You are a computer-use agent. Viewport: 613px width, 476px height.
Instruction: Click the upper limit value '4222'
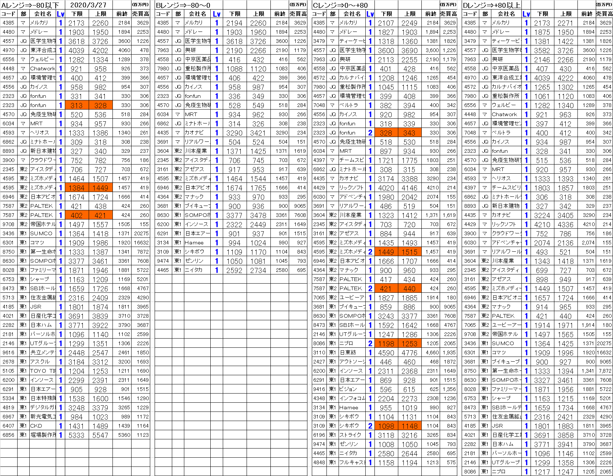565,78
